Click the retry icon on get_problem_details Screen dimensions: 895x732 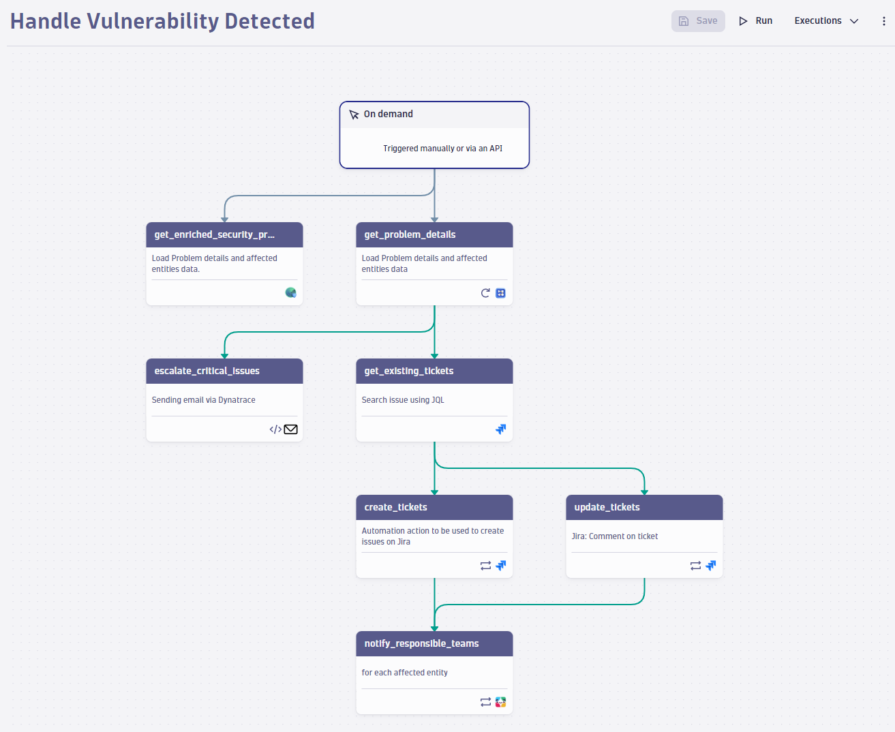485,293
